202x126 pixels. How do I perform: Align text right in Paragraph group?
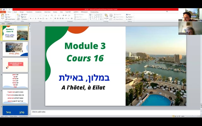(x=60, y=19)
